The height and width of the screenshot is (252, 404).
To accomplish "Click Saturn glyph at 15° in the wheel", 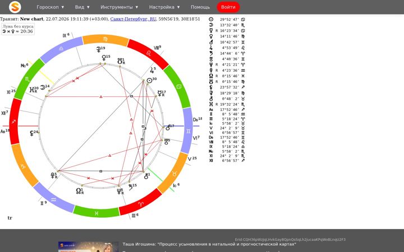I will pyautogui.click(x=131, y=187).
